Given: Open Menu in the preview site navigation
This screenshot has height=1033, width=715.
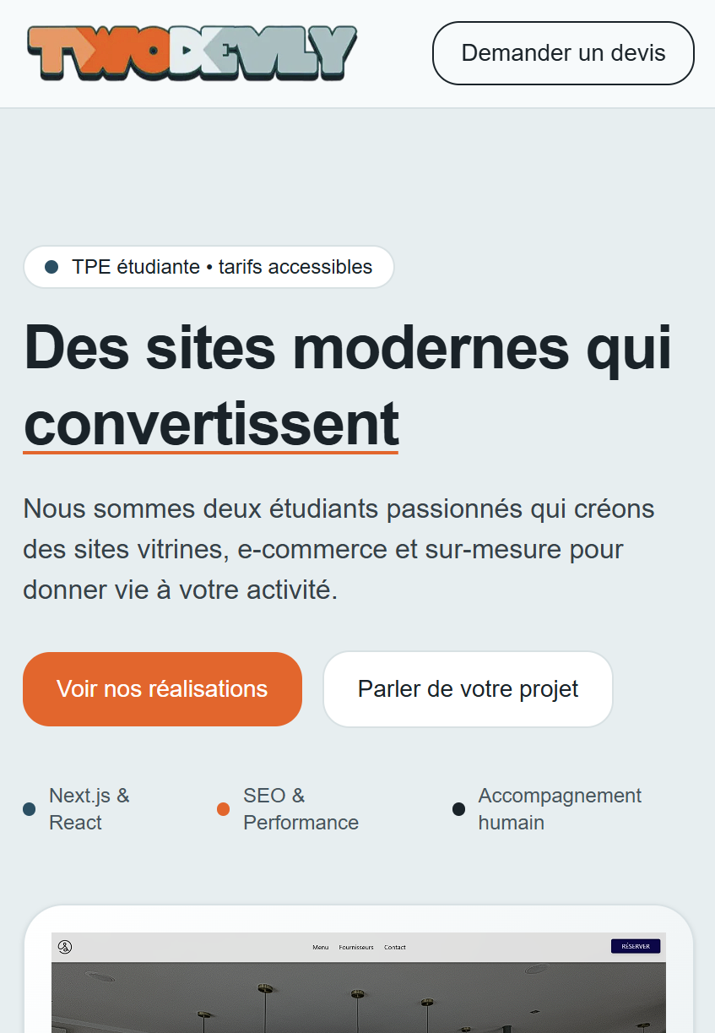Looking at the screenshot, I should [321, 948].
